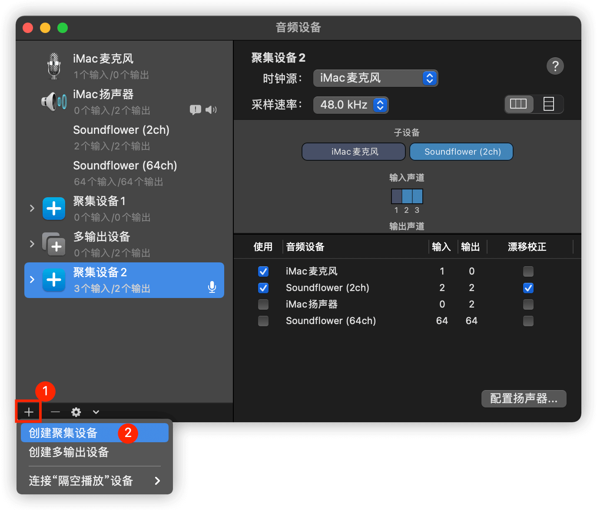This screenshot has width=597, height=510.
Task: Open the 时钟源 dropdown
Action: [x=375, y=78]
